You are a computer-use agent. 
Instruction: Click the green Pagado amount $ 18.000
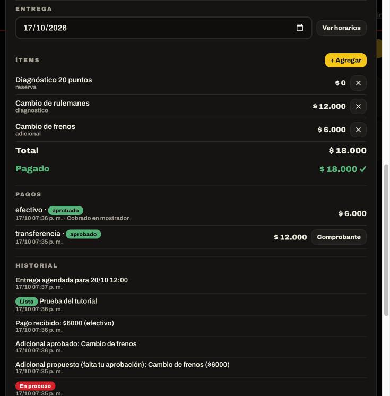click(338, 169)
